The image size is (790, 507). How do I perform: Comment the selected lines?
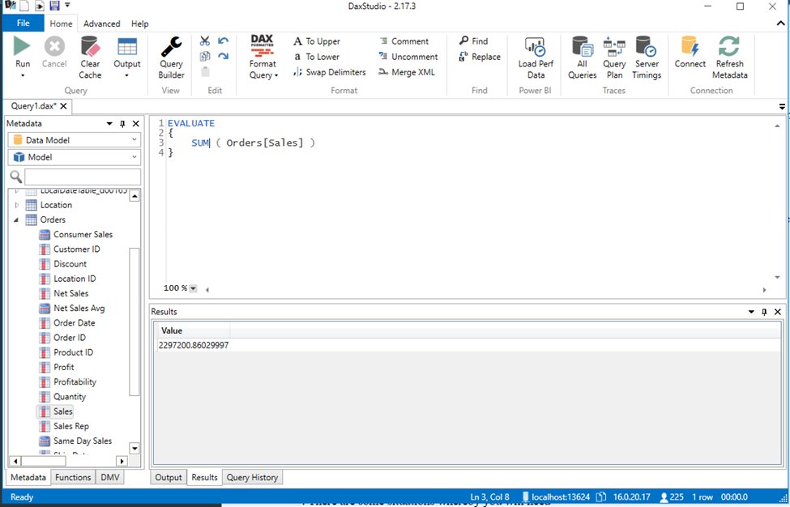click(x=404, y=41)
